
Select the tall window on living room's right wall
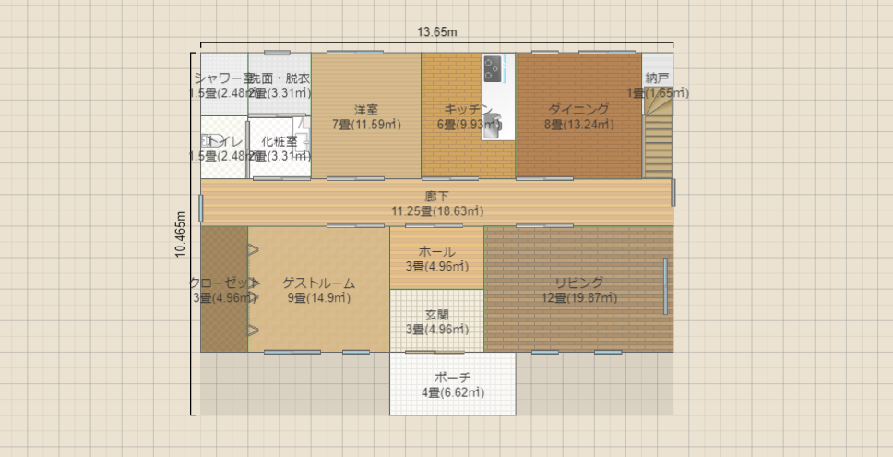pos(666,286)
